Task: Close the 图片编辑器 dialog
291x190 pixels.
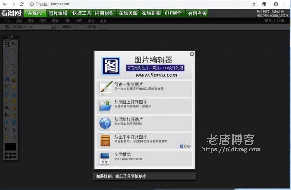Action: coord(192,54)
